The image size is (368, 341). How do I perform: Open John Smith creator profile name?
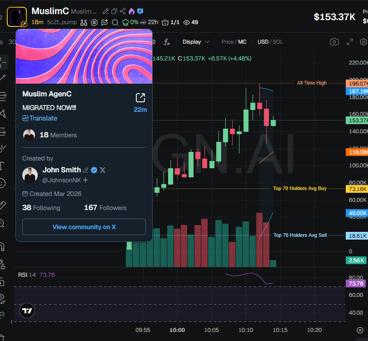(x=61, y=170)
